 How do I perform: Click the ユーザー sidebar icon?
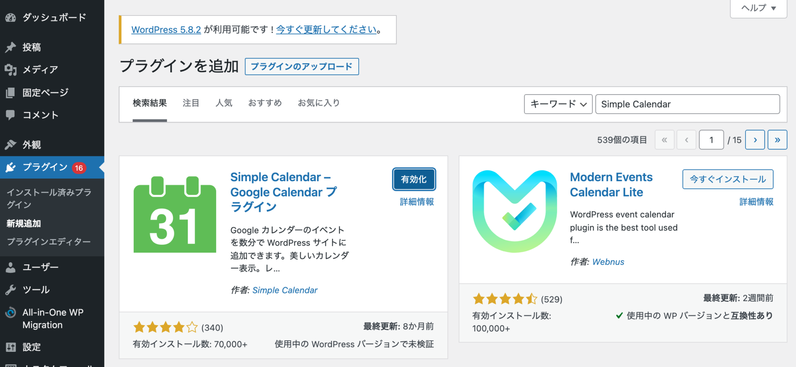(10, 267)
